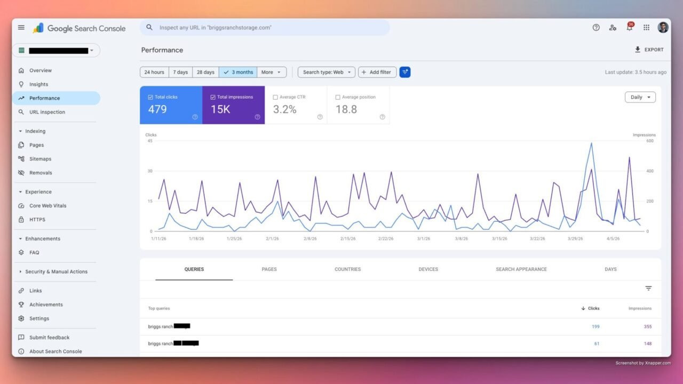The height and width of the screenshot is (384, 683).
Task: Open the hamburger main menu
Action: (x=21, y=28)
